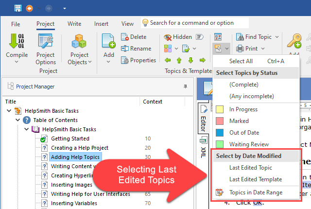Viewport: 311px width, 209px height.
Task: Click the Select Topics icon button
Action: [218, 49]
